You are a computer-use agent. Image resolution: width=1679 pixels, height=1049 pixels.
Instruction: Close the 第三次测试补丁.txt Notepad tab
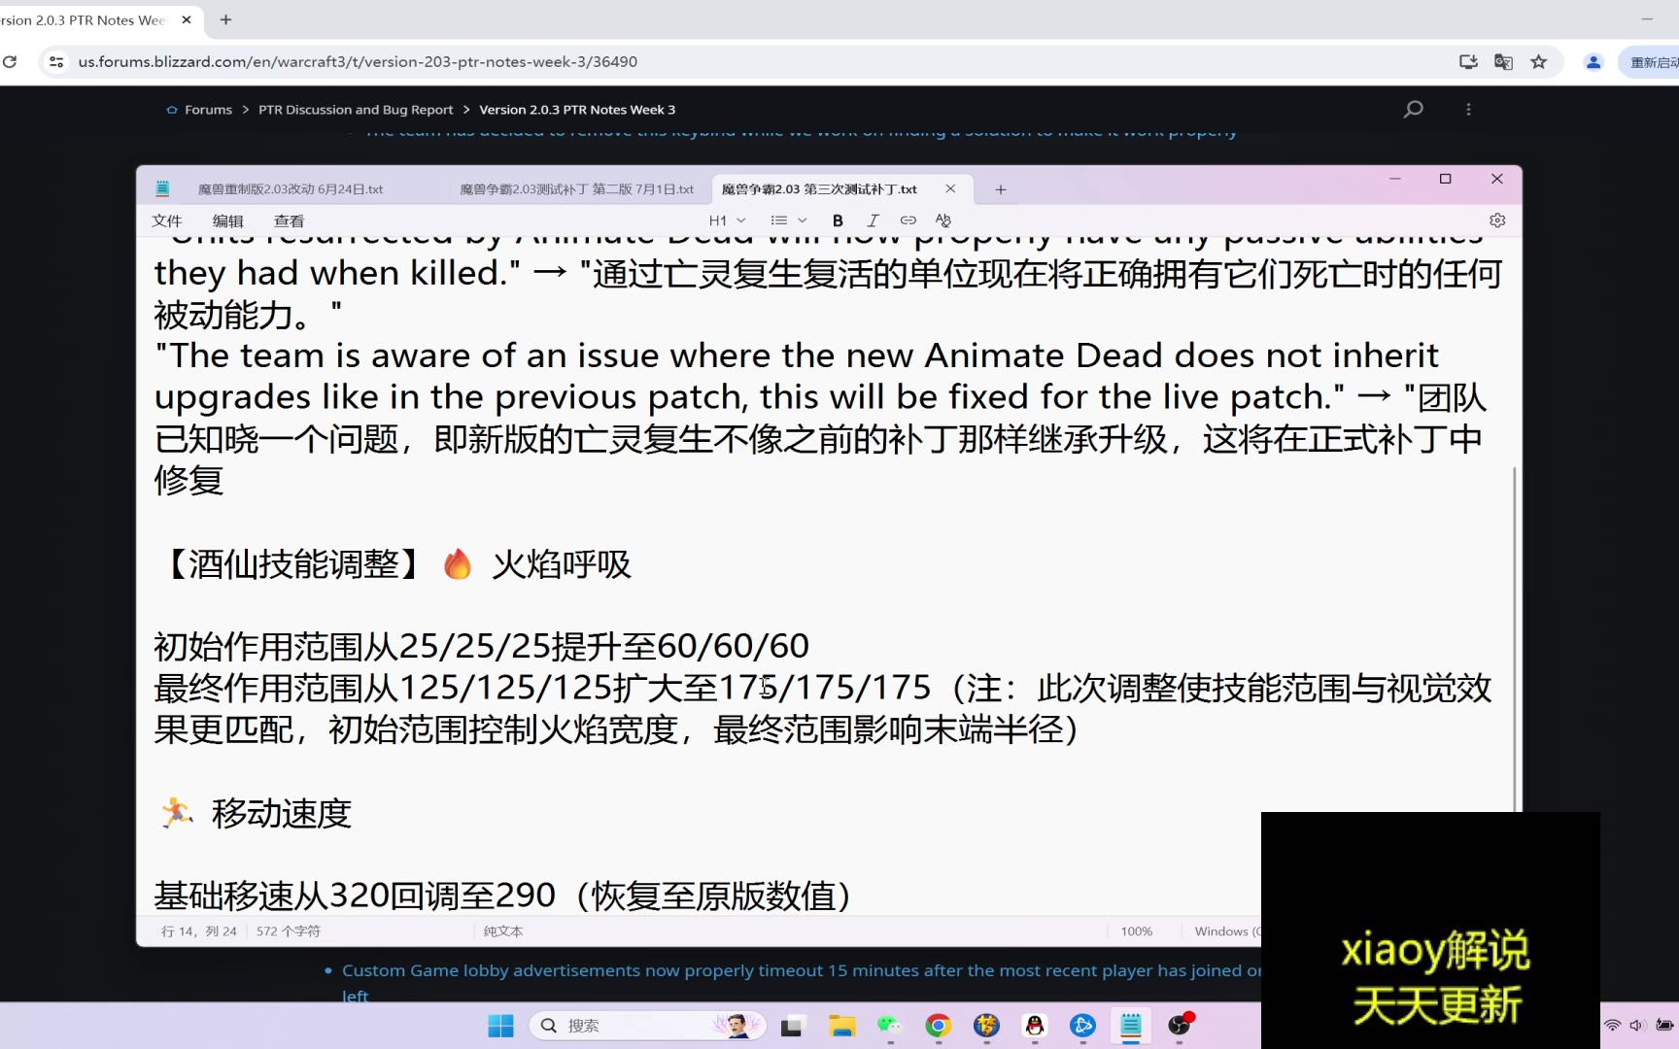click(x=950, y=189)
